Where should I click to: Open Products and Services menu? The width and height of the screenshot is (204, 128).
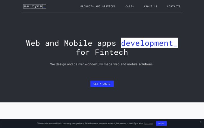tap(98, 6)
